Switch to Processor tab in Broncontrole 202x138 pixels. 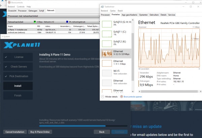point(22,11)
